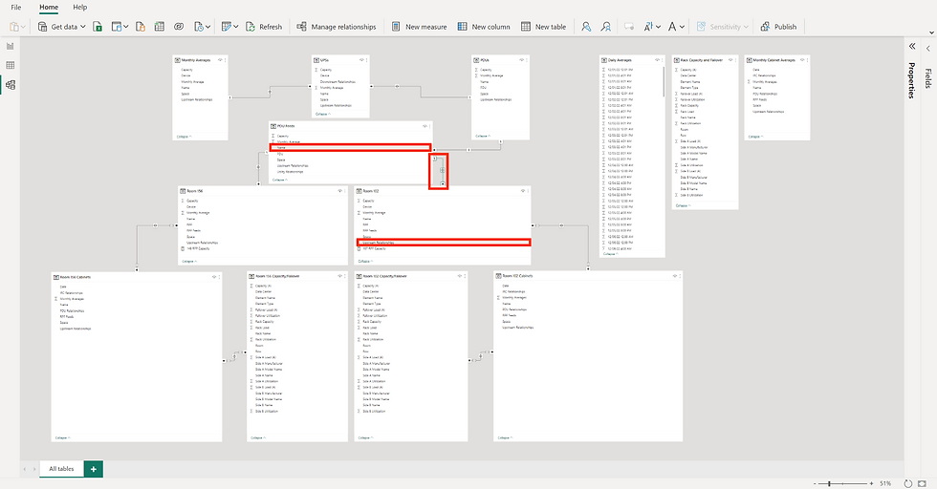Screen dimensions: 937x489
Task: Click New measure button
Action: [x=419, y=27]
